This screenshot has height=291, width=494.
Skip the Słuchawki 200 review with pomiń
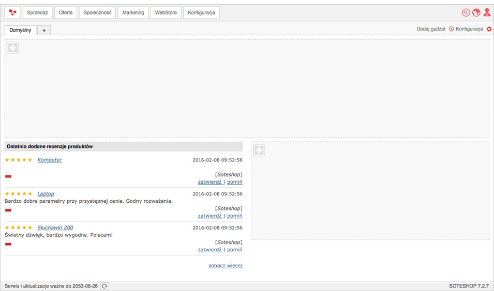235,250
